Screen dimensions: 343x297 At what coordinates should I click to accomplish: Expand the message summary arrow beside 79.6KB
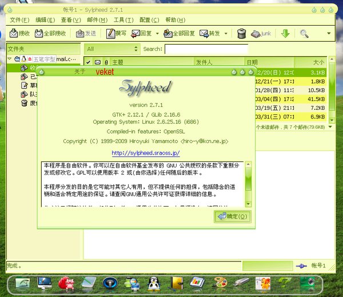pyautogui.click(x=330, y=127)
